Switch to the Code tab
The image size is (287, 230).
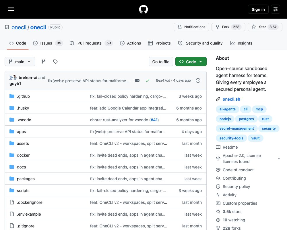coord(18,43)
